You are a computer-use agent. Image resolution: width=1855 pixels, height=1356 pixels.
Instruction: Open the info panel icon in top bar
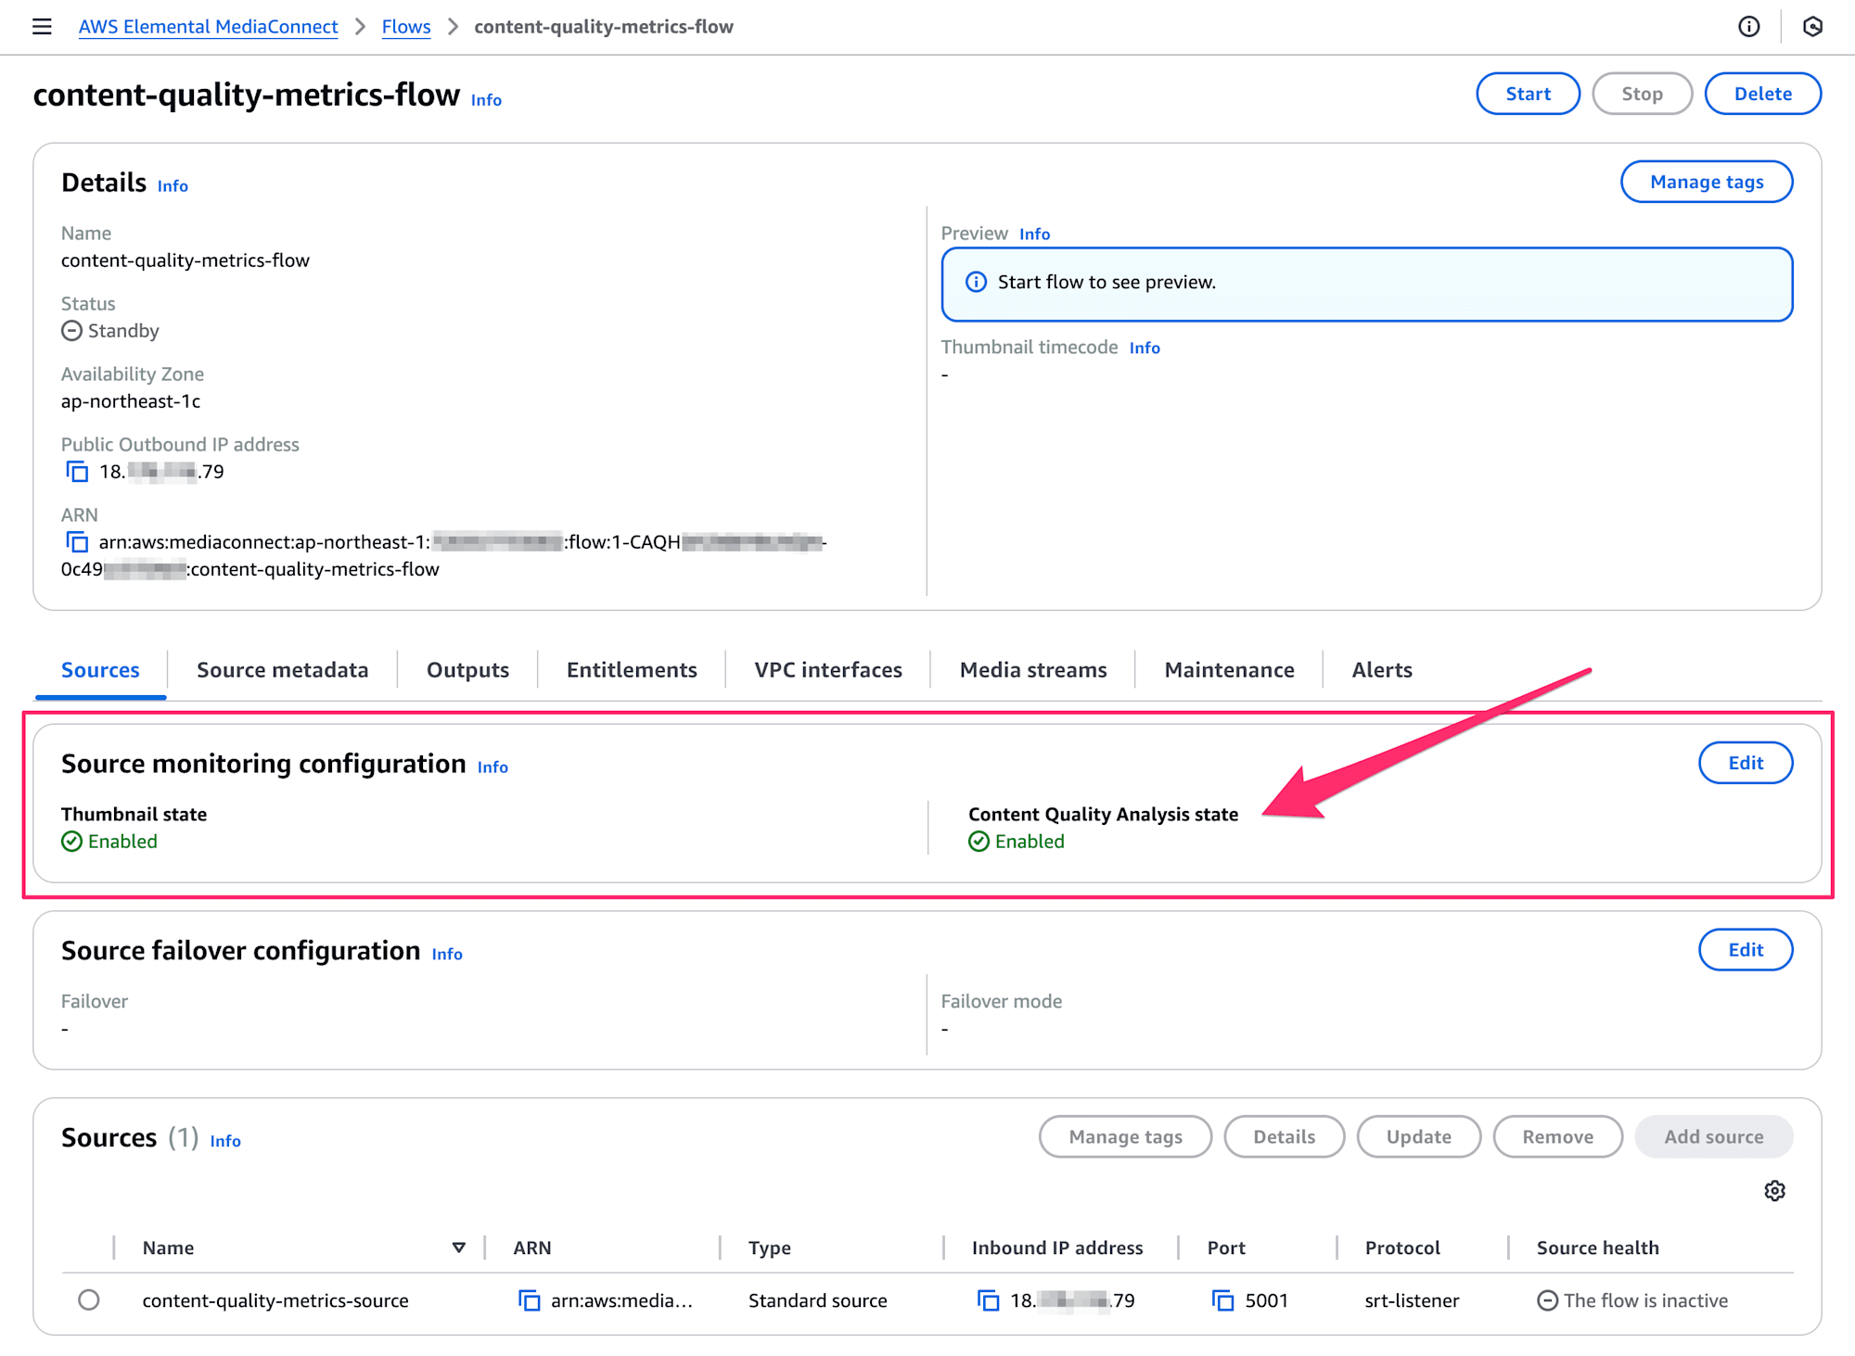point(1748,27)
